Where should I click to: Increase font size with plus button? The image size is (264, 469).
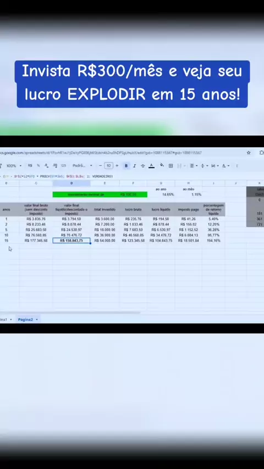tap(117, 166)
